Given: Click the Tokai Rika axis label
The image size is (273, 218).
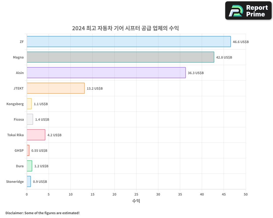Looking at the screenshot, I should point(15,135).
